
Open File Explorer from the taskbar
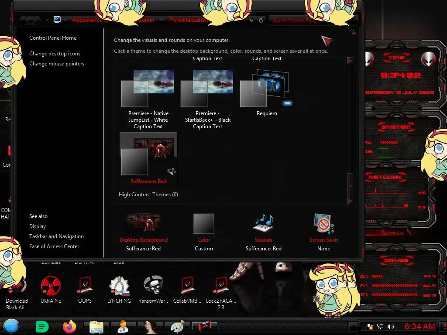(96, 327)
